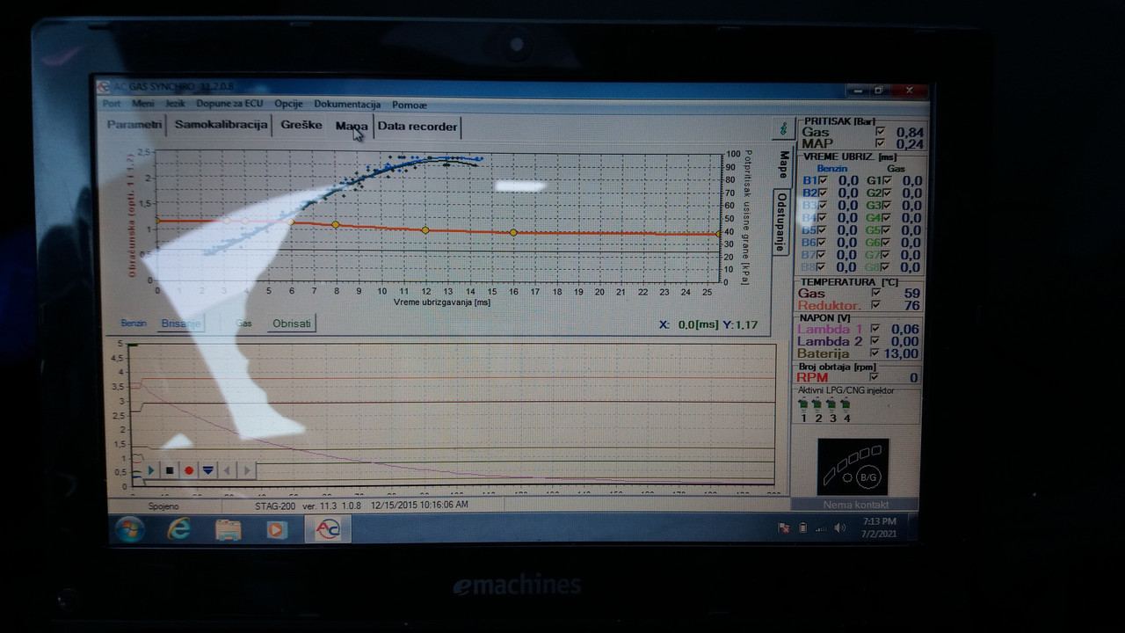Select the vertical Odstupanje side tab

coord(780,222)
